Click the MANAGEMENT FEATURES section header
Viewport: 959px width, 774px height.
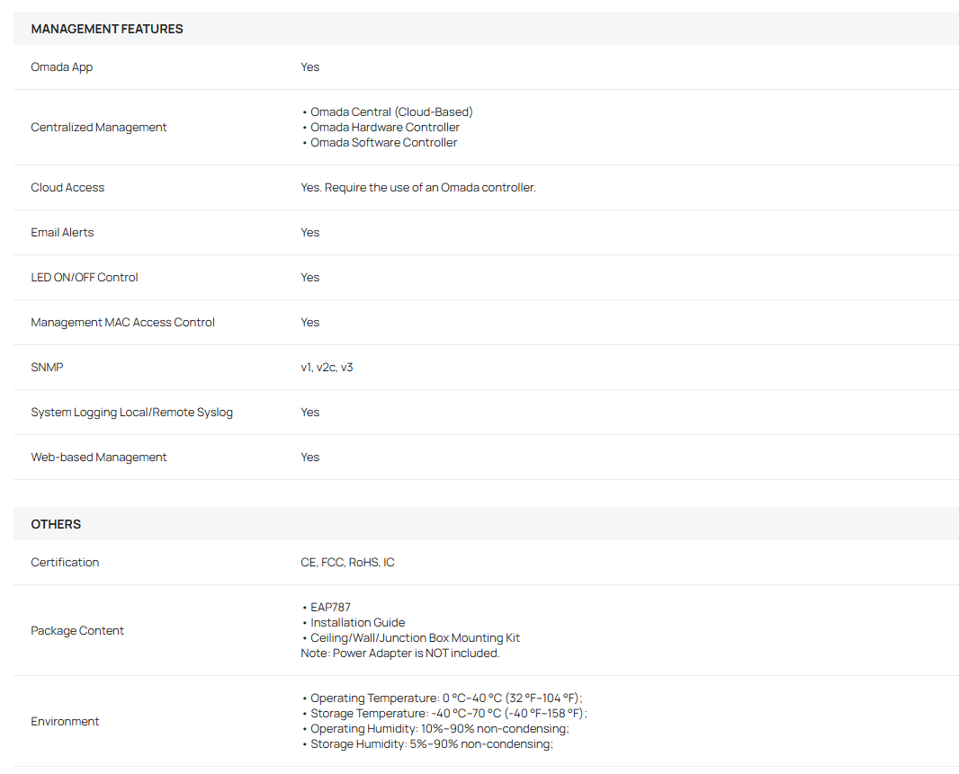point(106,29)
